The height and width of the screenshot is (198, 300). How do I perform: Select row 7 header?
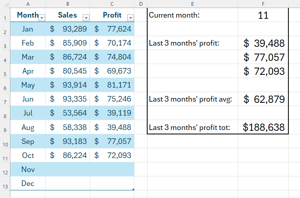pyautogui.click(x=4, y=102)
